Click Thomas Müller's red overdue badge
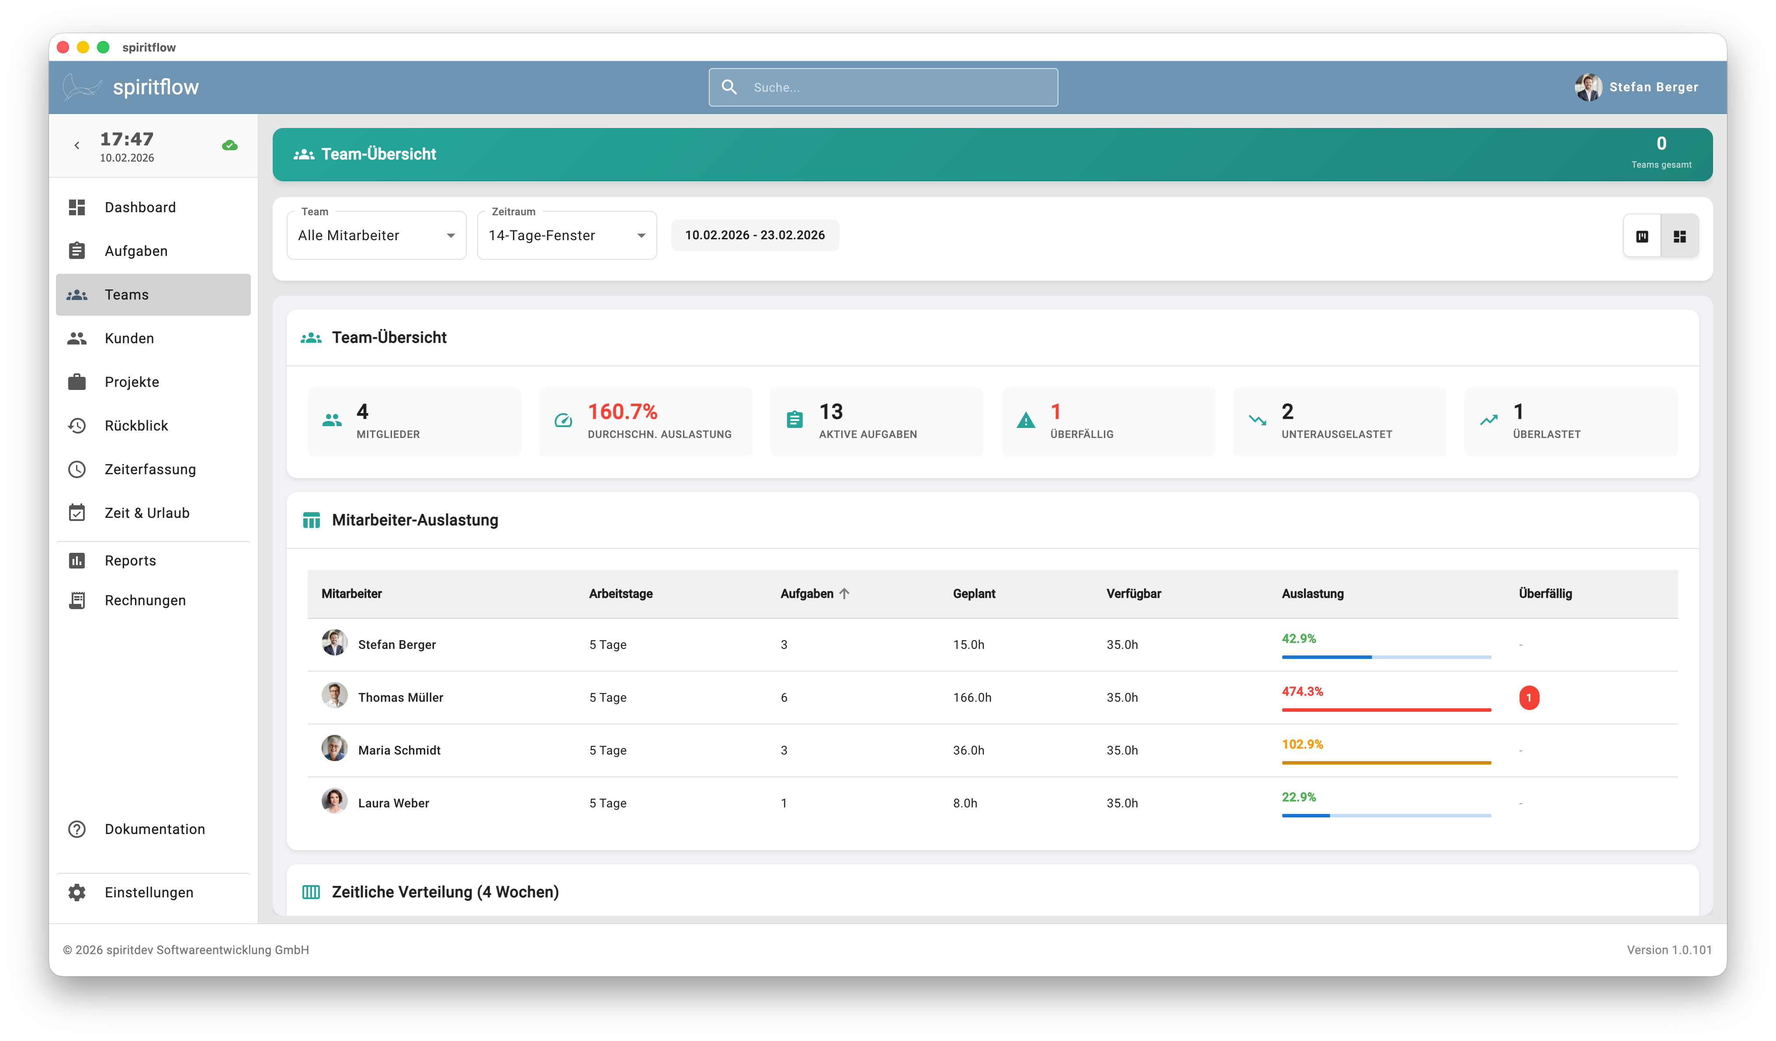 1529,697
